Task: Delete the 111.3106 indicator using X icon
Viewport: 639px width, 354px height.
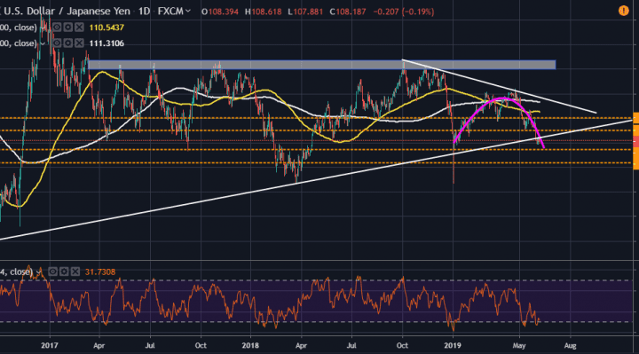Action: (x=79, y=43)
